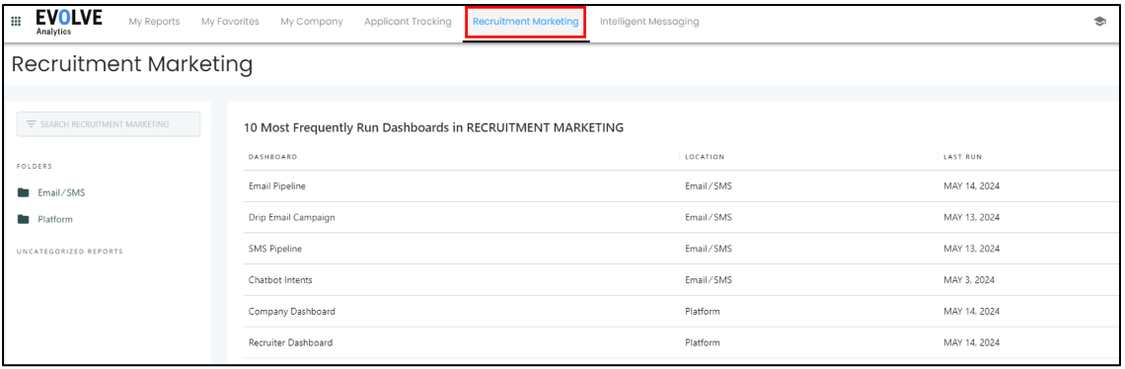This screenshot has width=1125, height=369.
Task: Click Email/SMS location in Email Pipeline row
Action: click(x=709, y=185)
